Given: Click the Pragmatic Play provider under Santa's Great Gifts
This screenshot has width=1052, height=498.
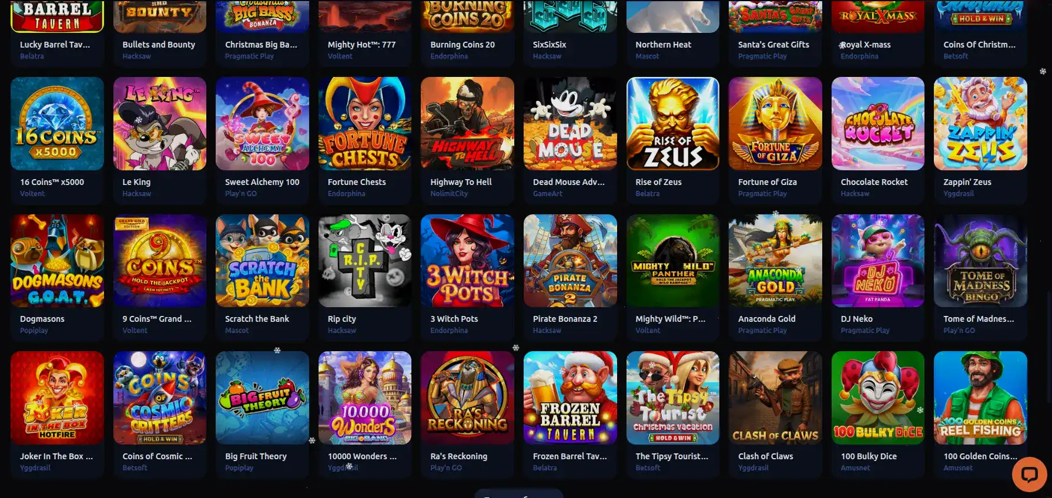Looking at the screenshot, I should click(762, 56).
